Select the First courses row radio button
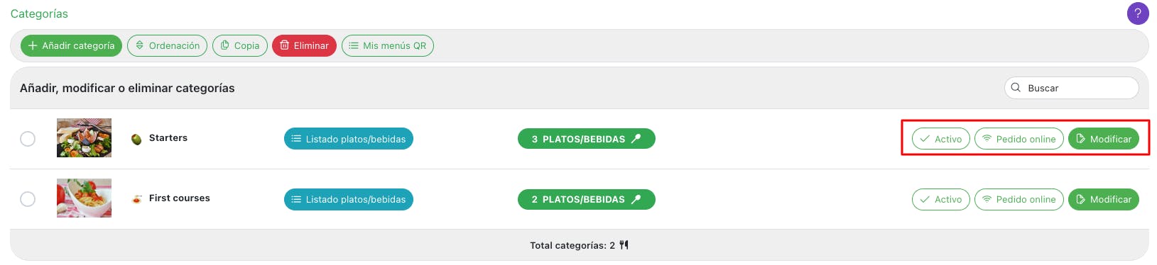 (x=28, y=199)
